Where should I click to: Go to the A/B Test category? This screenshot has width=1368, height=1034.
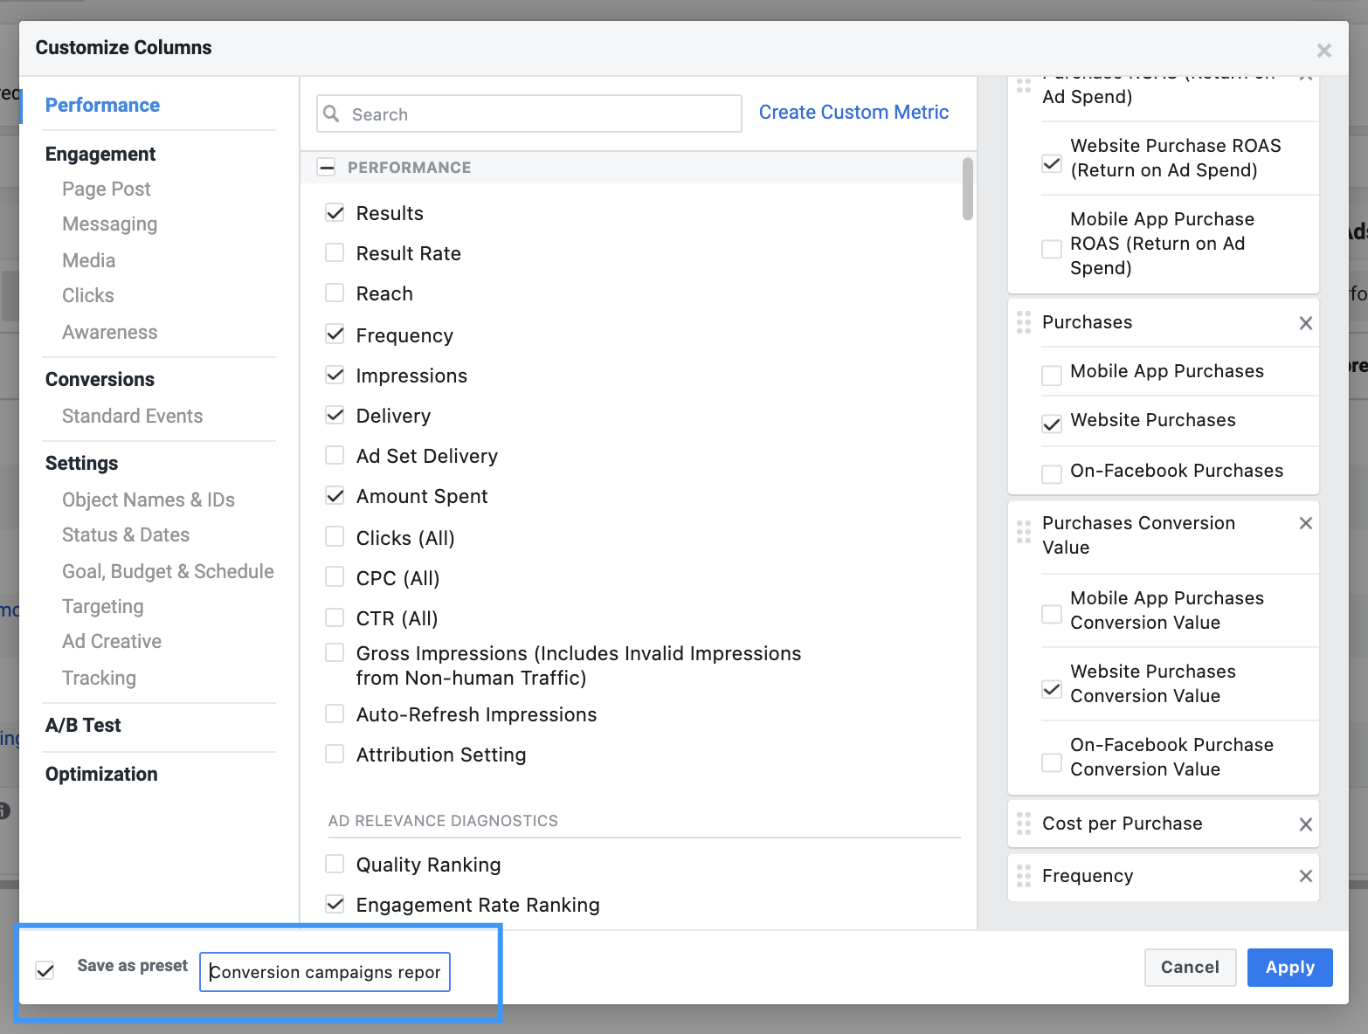pos(83,726)
